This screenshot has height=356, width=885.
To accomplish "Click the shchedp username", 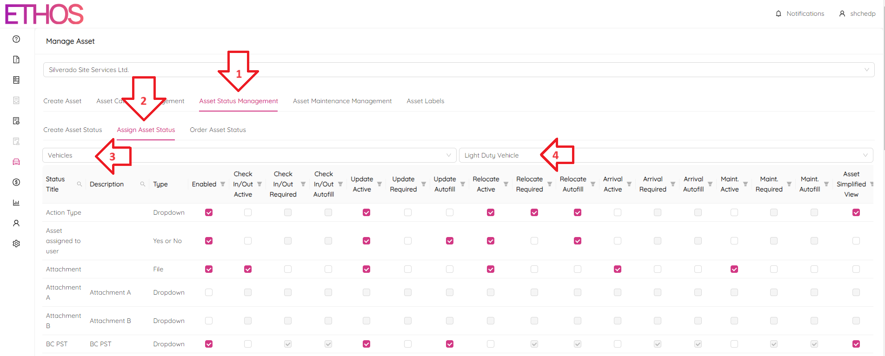I will pos(863,13).
